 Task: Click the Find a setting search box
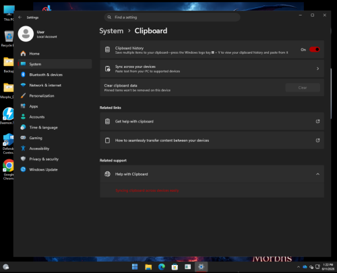tap(172, 17)
